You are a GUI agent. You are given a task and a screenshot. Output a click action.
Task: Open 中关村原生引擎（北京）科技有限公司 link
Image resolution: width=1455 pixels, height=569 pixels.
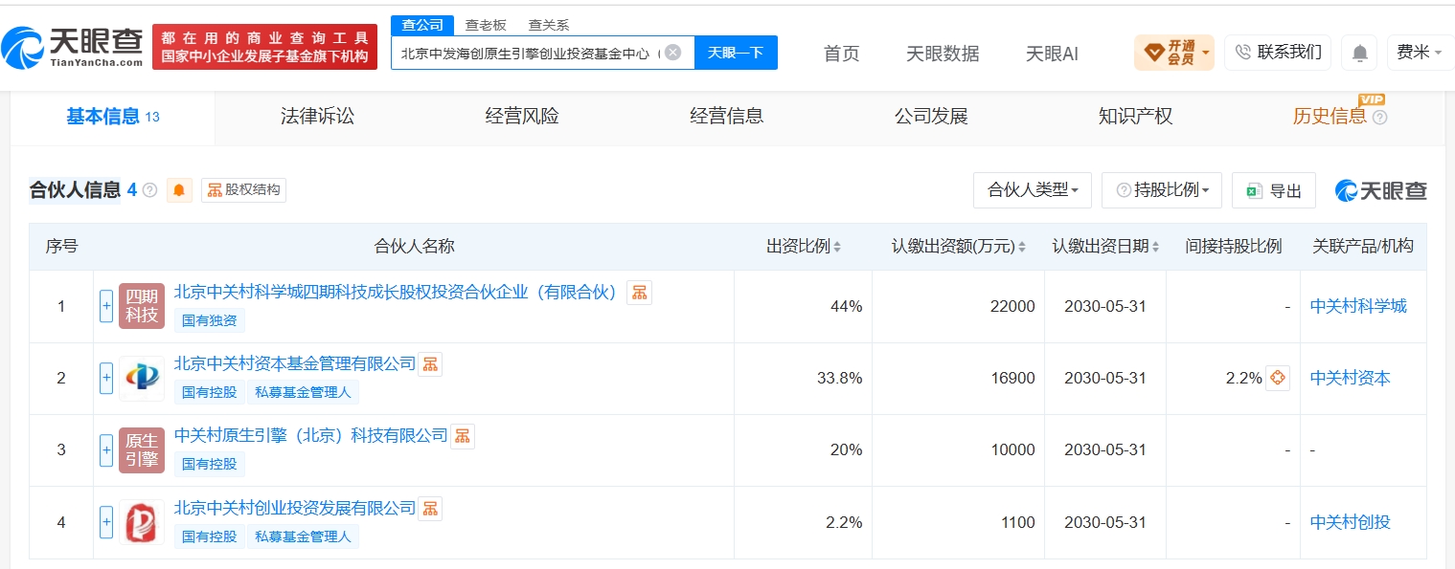(311, 436)
